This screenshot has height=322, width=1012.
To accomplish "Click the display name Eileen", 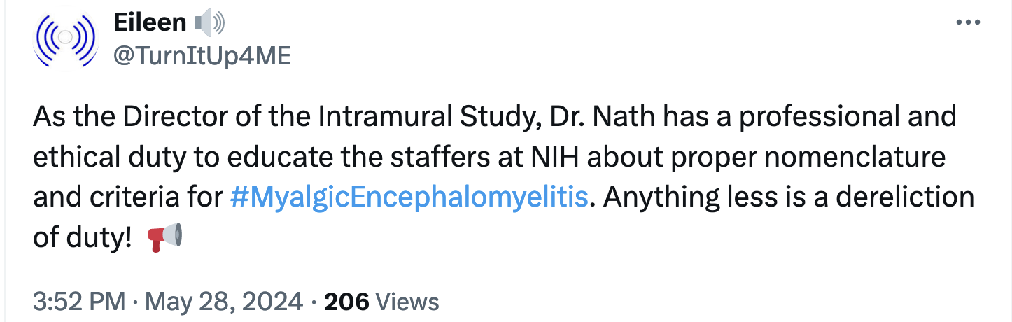I will click(150, 23).
